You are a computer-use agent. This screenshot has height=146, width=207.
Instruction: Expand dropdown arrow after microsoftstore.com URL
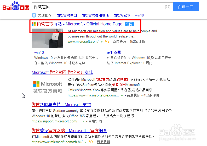pos(122,96)
